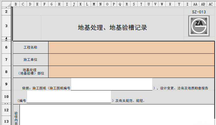Select the SZ-013 form number cell
The width and height of the screenshot is (216, 125).
pos(199,12)
